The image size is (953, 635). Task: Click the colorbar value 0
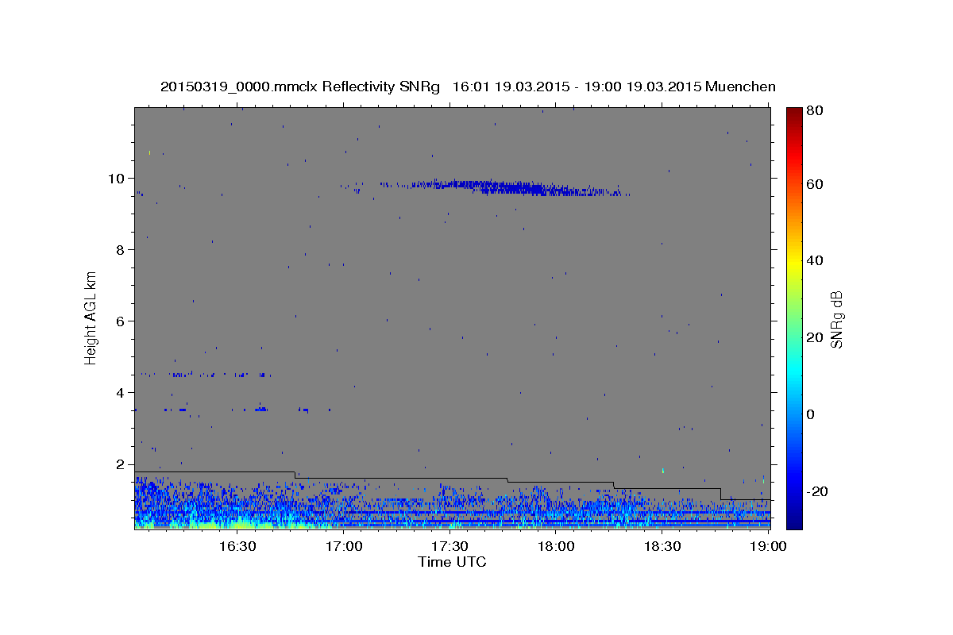point(811,414)
